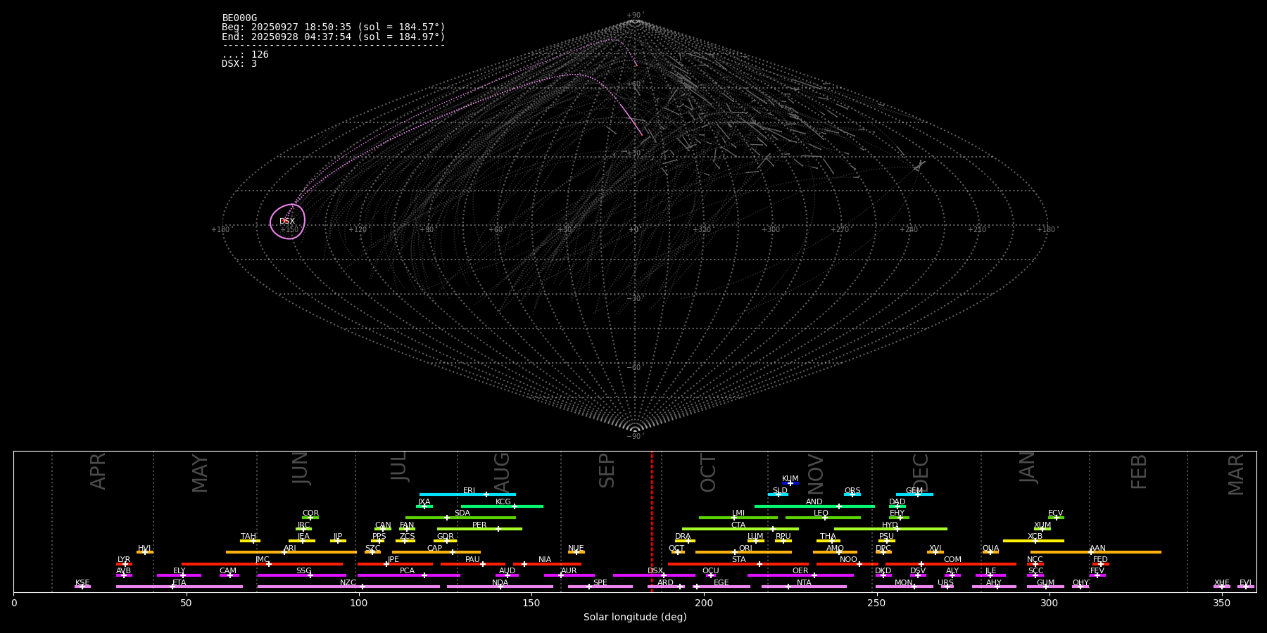Image resolution: width=1267 pixels, height=633 pixels.
Task: Click the XCB shower label
Action: coord(1035,537)
